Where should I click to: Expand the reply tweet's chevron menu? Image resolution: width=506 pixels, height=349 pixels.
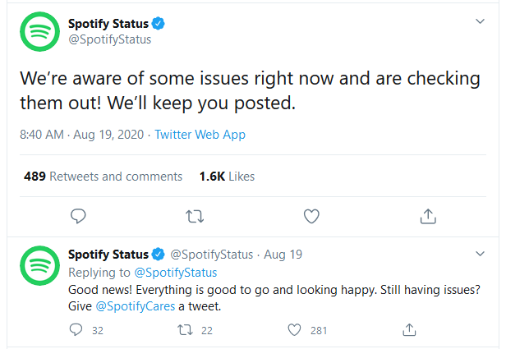[x=481, y=254]
